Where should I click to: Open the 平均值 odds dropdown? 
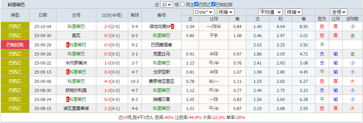tap(270, 12)
